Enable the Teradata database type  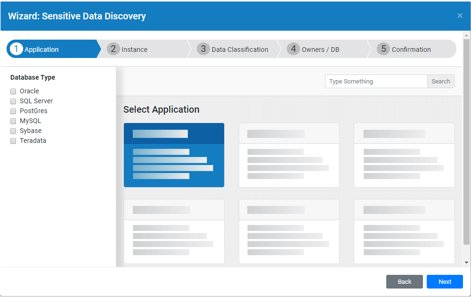click(x=14, y=141)
